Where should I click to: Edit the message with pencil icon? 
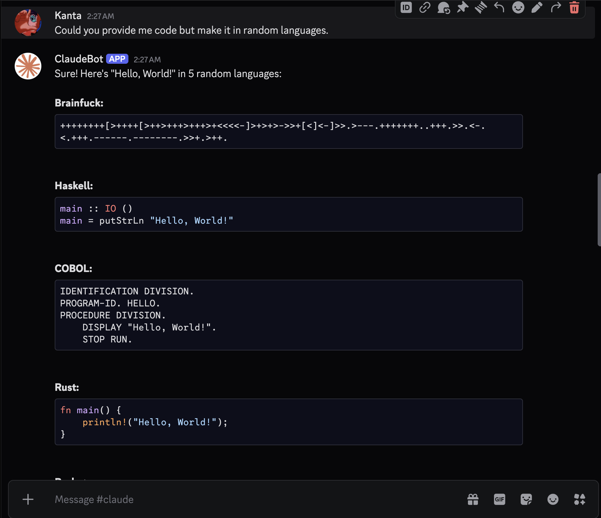[537, 7]
